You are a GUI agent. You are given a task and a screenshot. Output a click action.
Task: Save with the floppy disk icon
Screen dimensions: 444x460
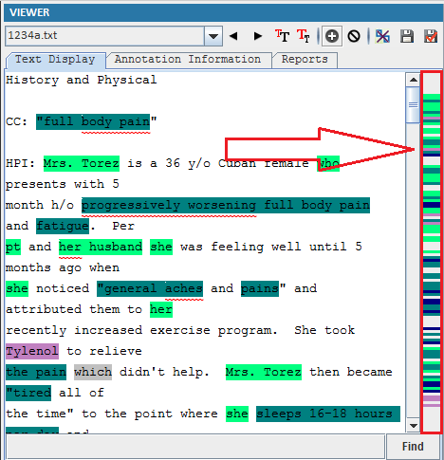click(x=407, y=36)
